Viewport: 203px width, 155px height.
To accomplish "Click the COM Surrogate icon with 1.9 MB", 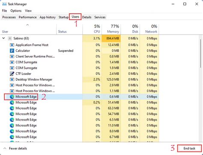I will (12, 68).
